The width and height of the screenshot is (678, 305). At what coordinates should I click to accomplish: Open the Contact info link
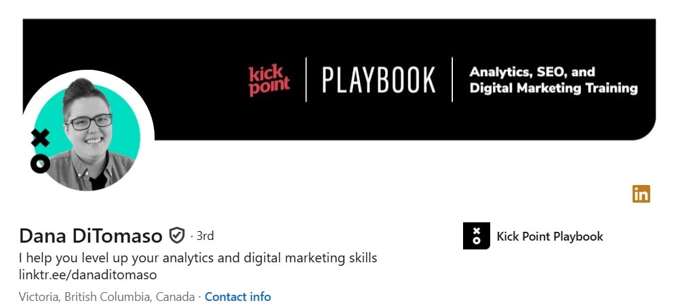pyautogui.click(x=238, y=298)
